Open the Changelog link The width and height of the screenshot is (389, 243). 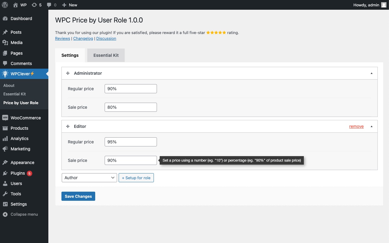pyautogui.click(x=83, y=38)
